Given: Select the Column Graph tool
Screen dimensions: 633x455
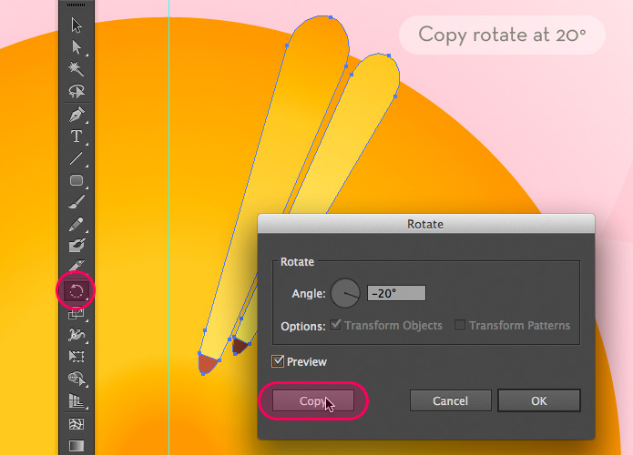Looking at the screenshot, I should pyautogui.click(x=77, y=401).
